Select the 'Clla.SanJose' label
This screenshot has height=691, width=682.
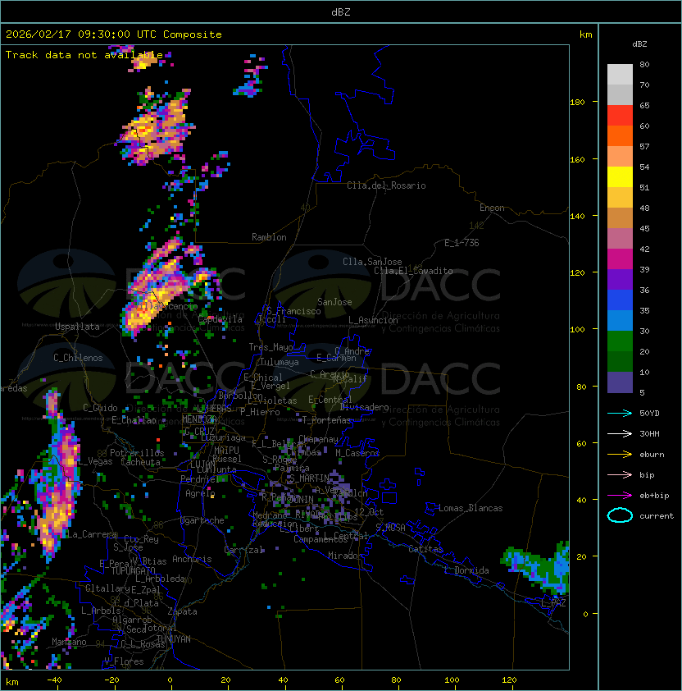(x=372, y=262)
